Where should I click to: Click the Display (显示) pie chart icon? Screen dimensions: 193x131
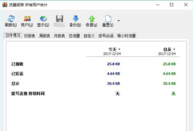coord(43,19)
